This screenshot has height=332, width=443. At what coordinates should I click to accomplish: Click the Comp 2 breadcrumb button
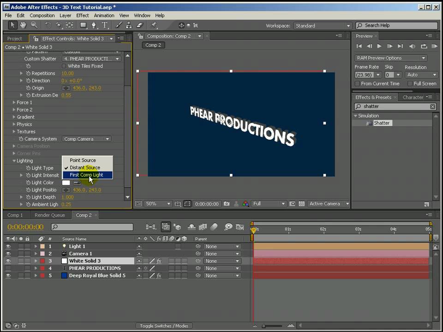click(x=153, y=45)
